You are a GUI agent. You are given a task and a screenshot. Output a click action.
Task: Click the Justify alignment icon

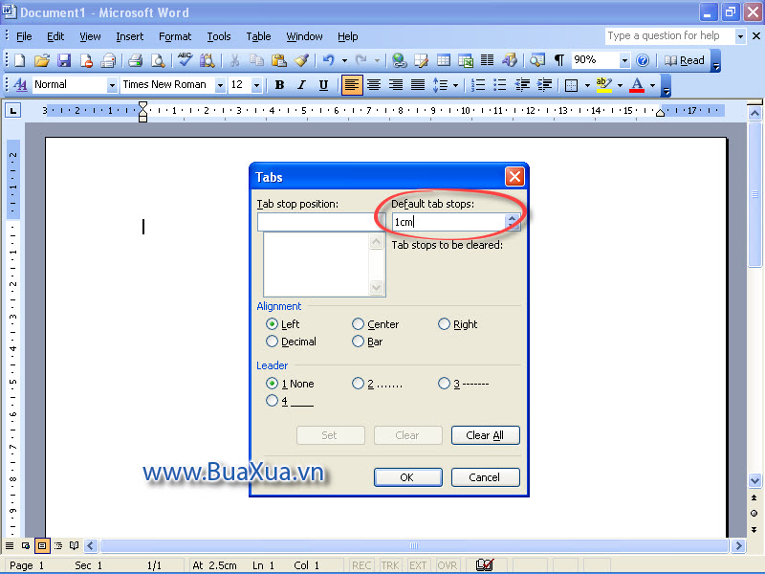coord(418,85)
